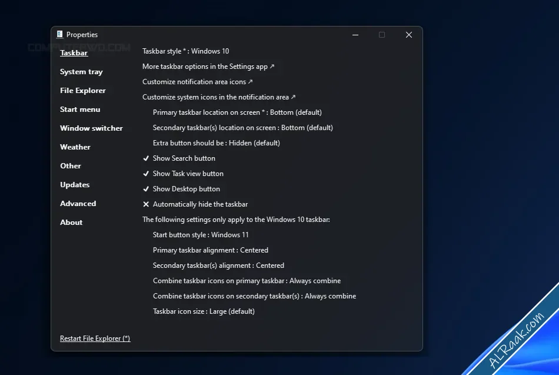The width and height of the screenshot is (559, 375).
Task: Toggle Show Search button checkmark
Action: click(x=146, y=158)
